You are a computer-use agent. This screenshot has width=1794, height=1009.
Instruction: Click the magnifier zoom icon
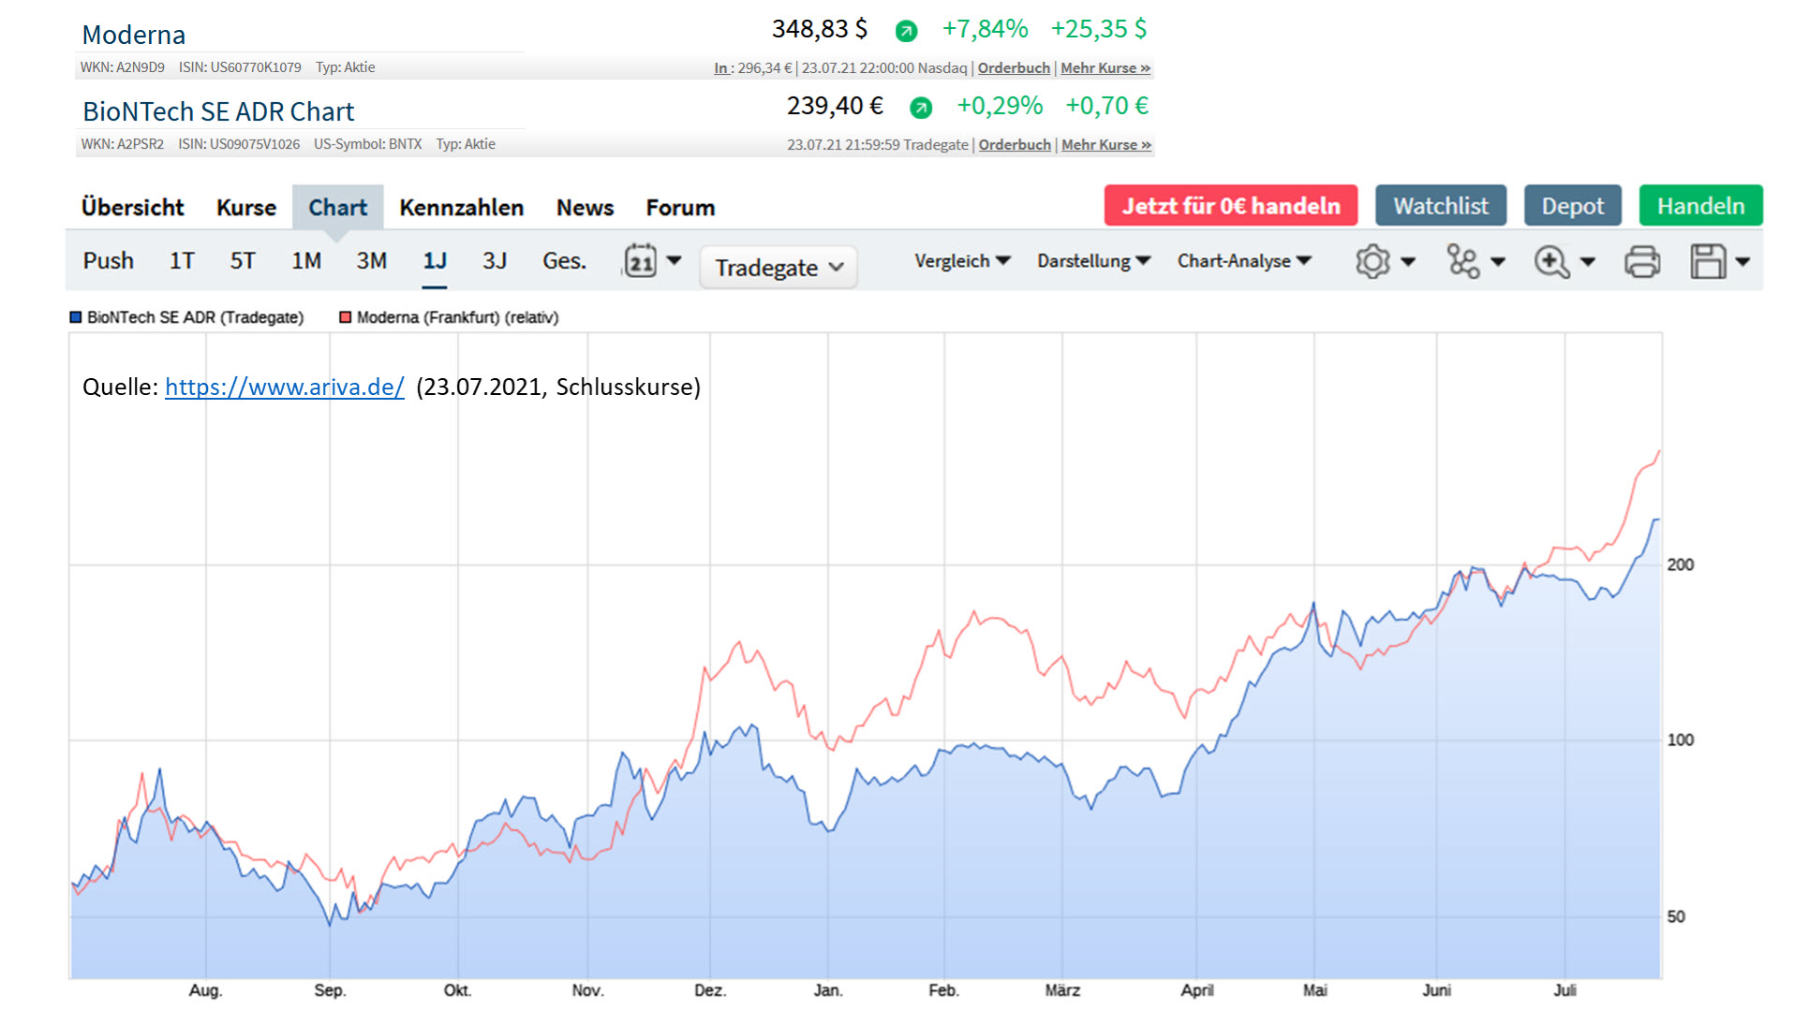coord(1551,261)
